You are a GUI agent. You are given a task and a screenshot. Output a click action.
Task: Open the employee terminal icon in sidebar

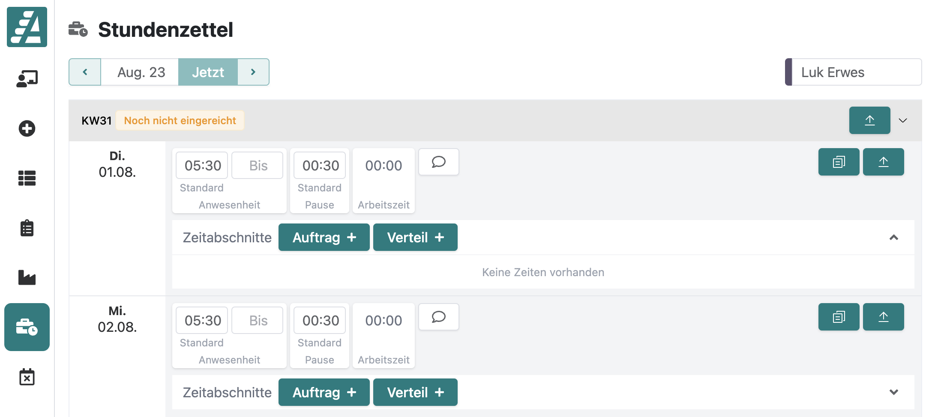coord(27,78)
